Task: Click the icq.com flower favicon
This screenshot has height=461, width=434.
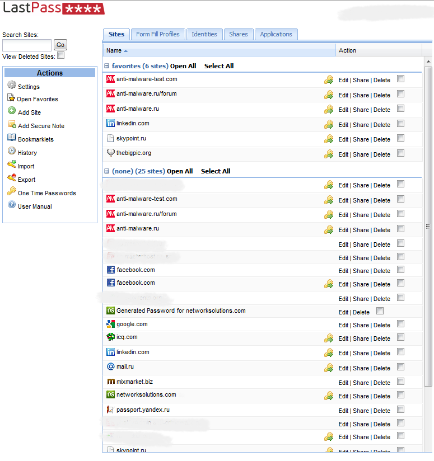Action: [111, 337]
